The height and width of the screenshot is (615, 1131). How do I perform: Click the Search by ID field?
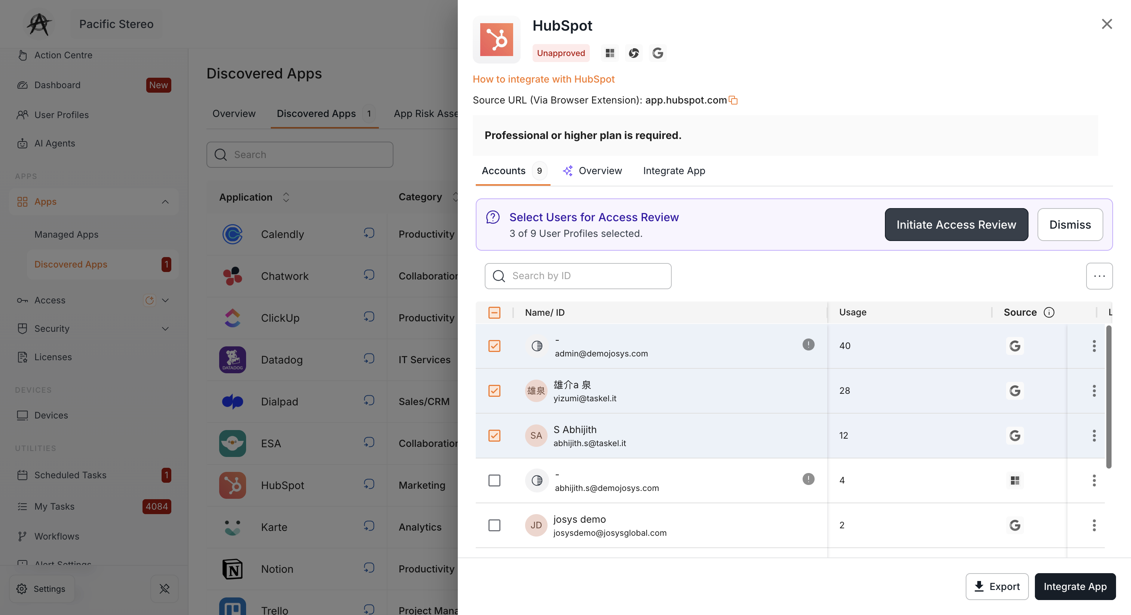point(578,276)
